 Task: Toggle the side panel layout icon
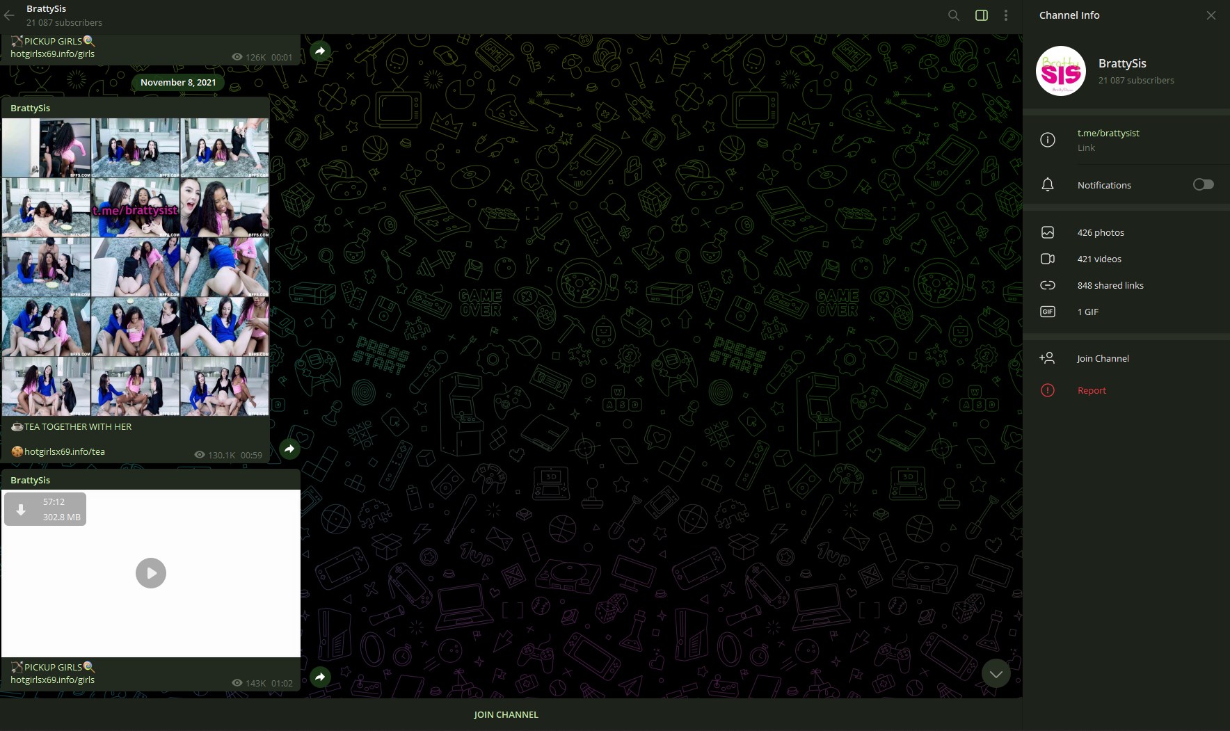(x=982, y=15)
